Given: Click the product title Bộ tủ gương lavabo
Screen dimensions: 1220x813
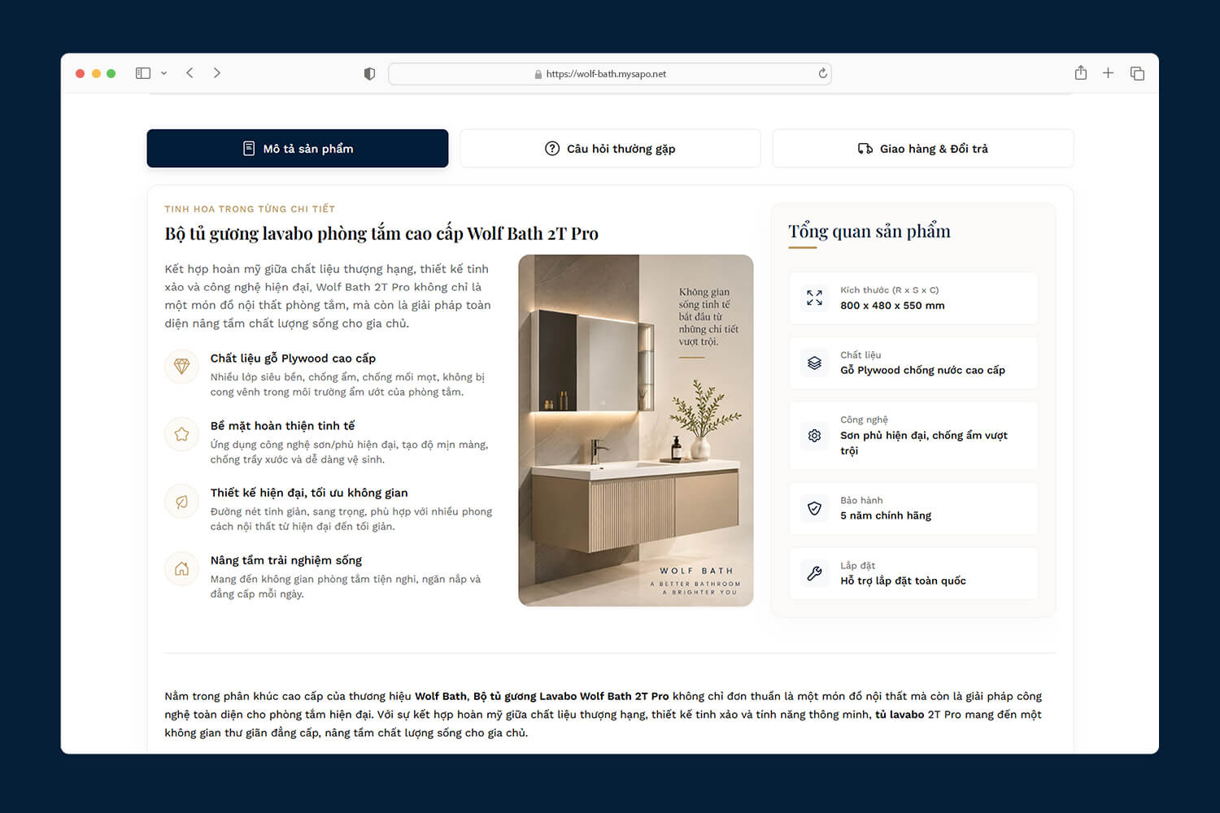Looking at the screenshot, I should coord(381,234).
